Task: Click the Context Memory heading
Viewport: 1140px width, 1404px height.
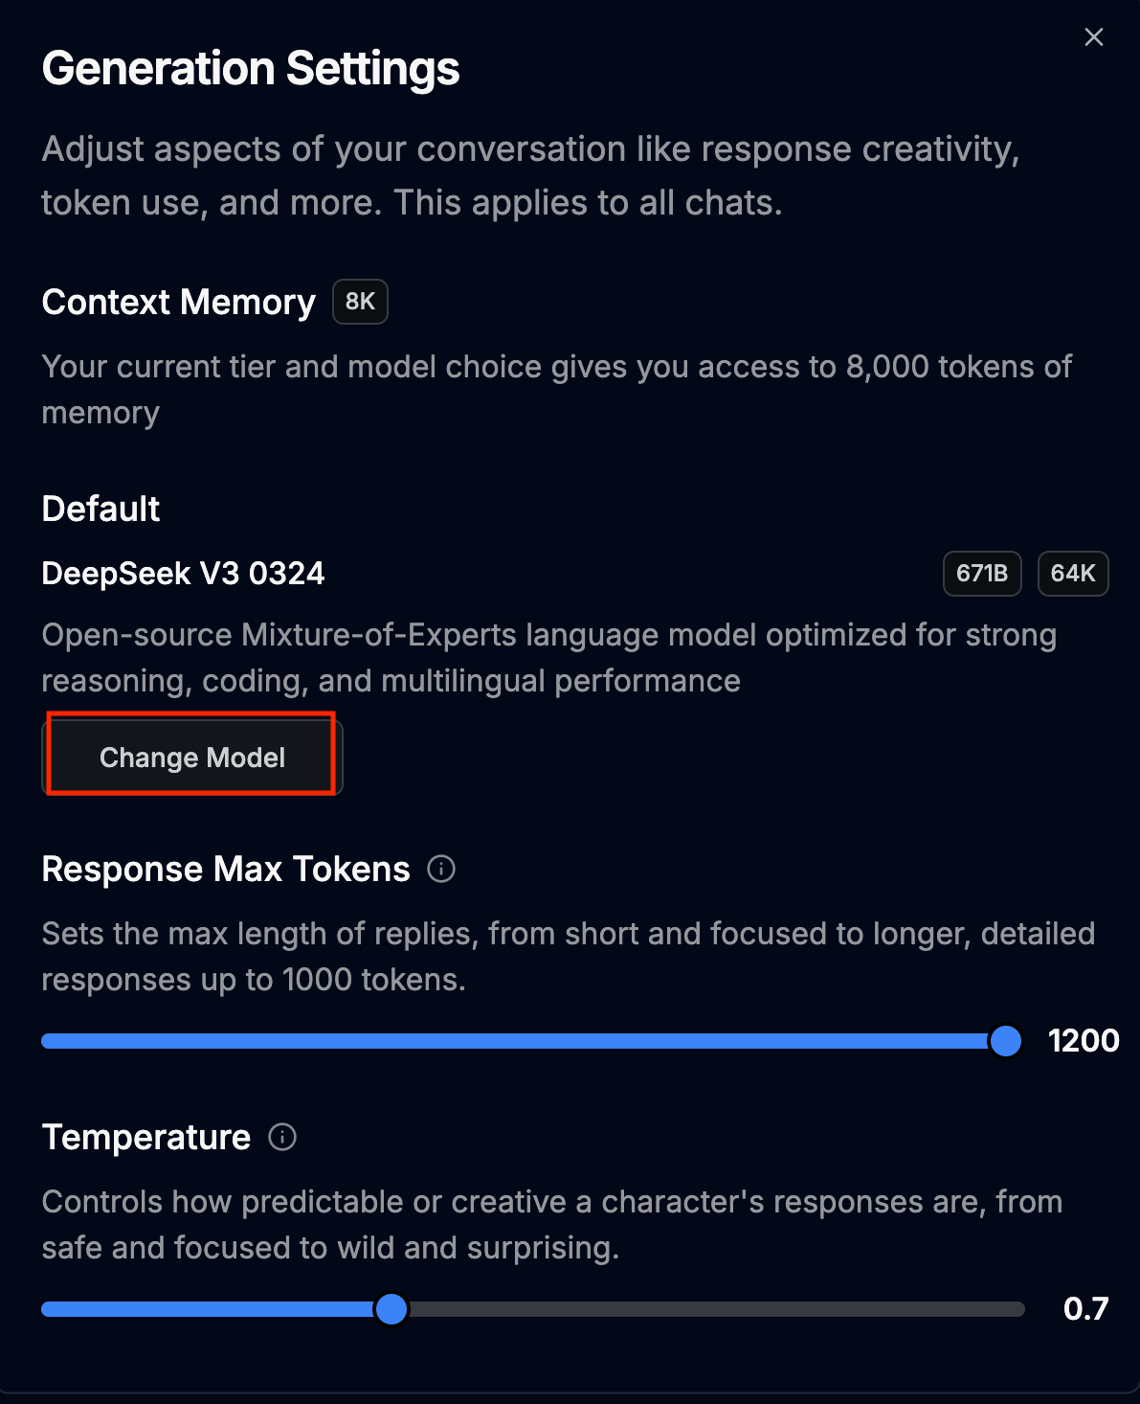Action: point(178,302)
